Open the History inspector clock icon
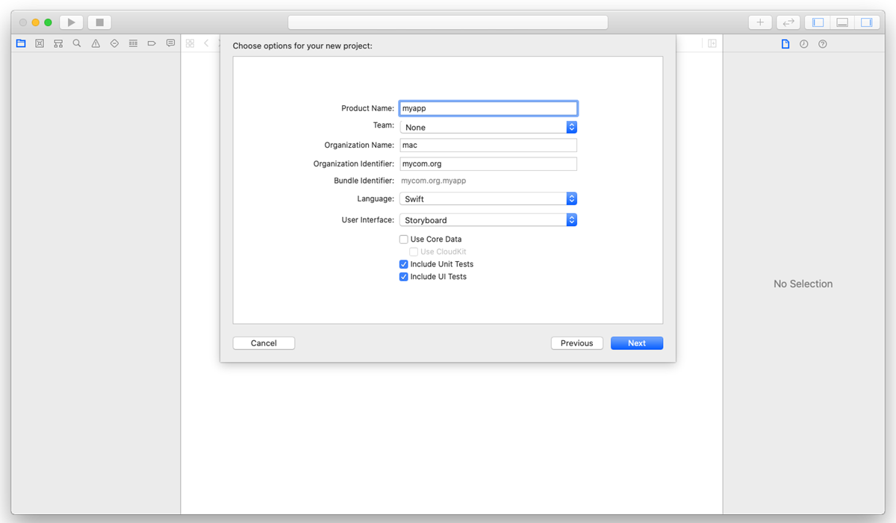 [x=803, y=43]
